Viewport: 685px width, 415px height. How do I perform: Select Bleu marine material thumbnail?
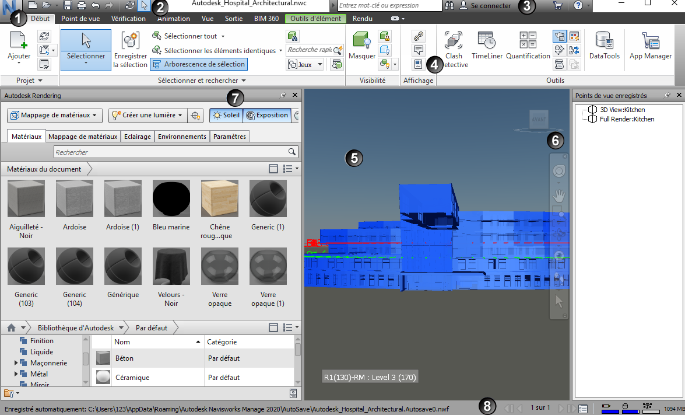click(171, 199)
